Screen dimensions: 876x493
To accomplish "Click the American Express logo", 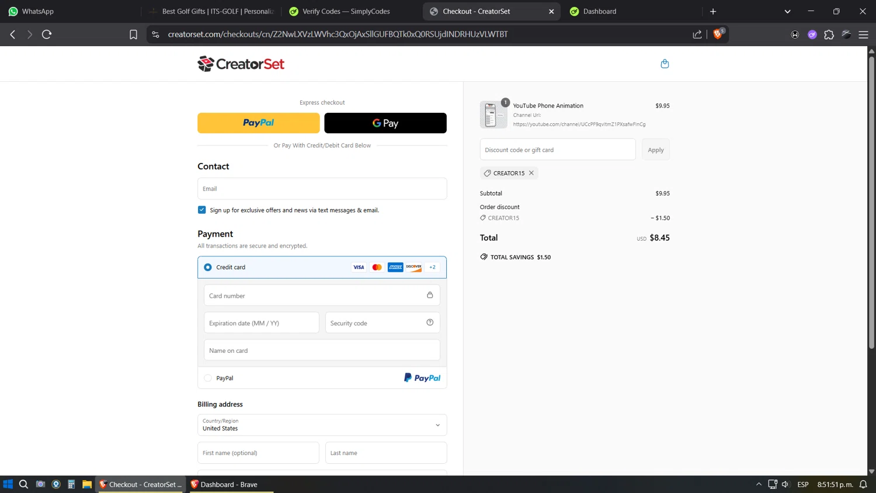I will pos(395,267).
